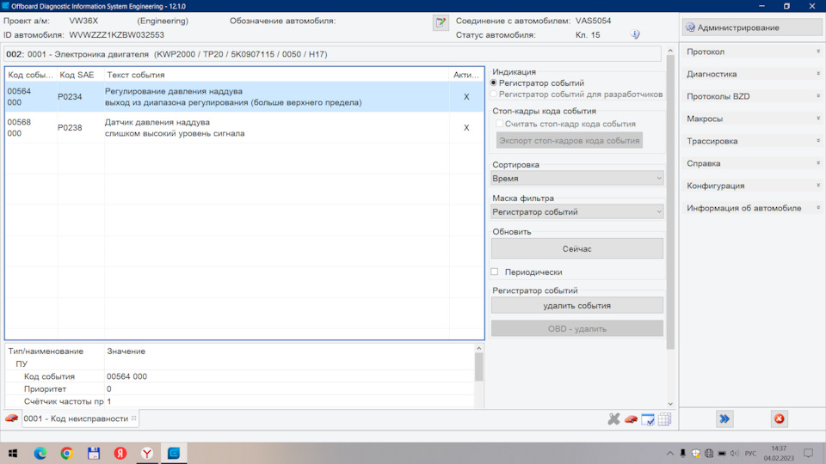Open the Администрирование section
Image resolution: width=826 pixels, height=464 pixels.
[752, 27]
